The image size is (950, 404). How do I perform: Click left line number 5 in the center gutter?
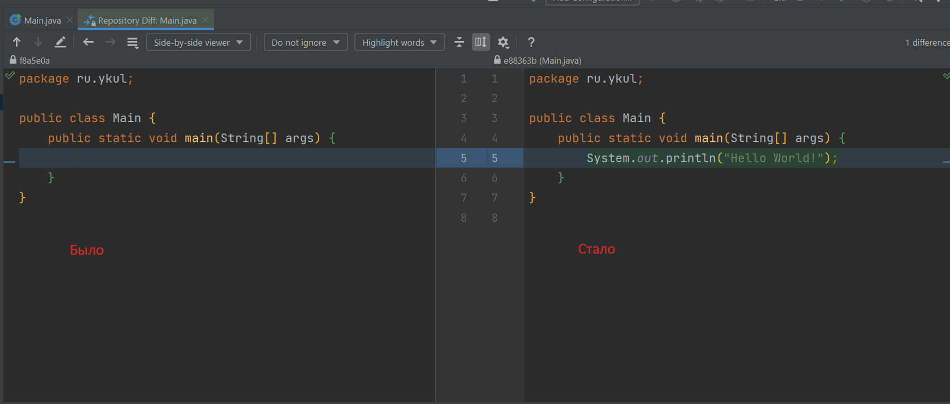coord(464,158)
